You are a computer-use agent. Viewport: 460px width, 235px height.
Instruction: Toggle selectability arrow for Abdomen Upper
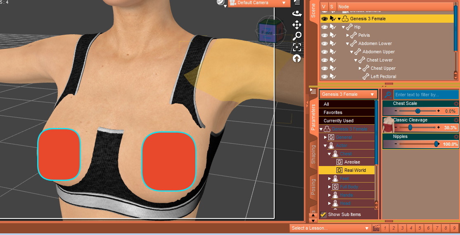332,52
